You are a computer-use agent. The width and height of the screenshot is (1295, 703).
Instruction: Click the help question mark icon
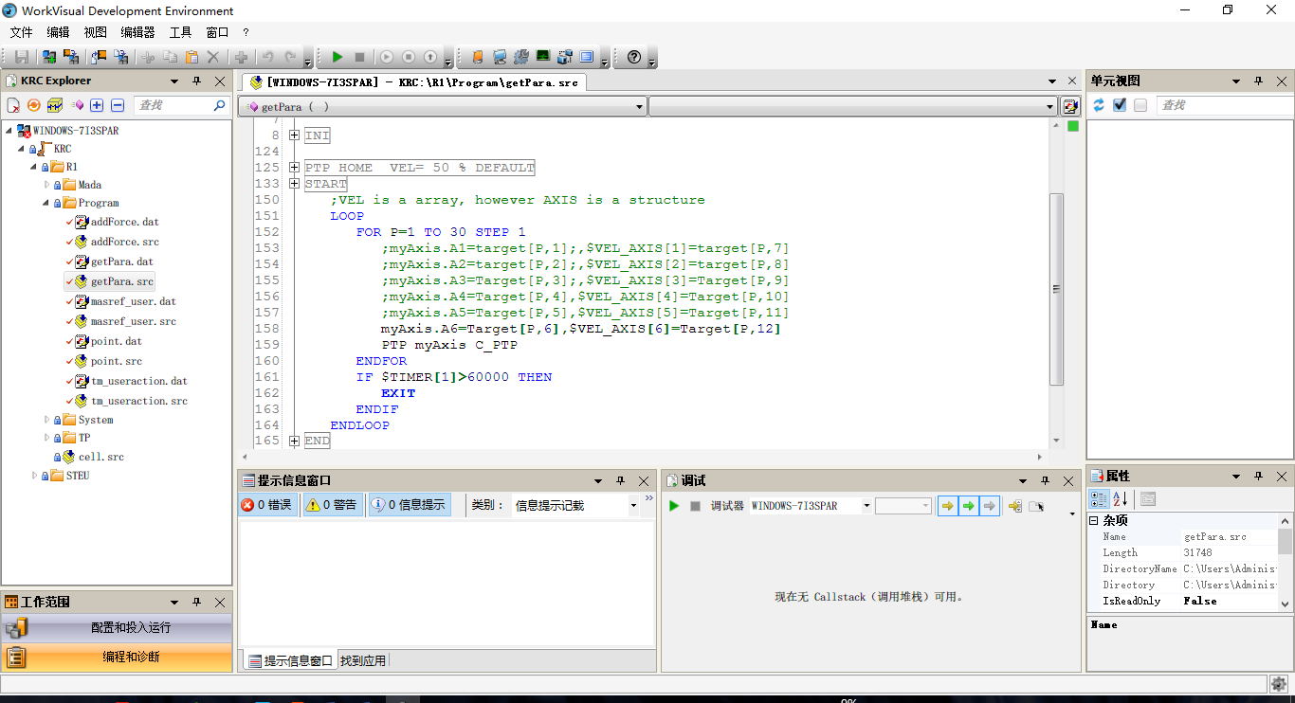[x=634, y=58]
